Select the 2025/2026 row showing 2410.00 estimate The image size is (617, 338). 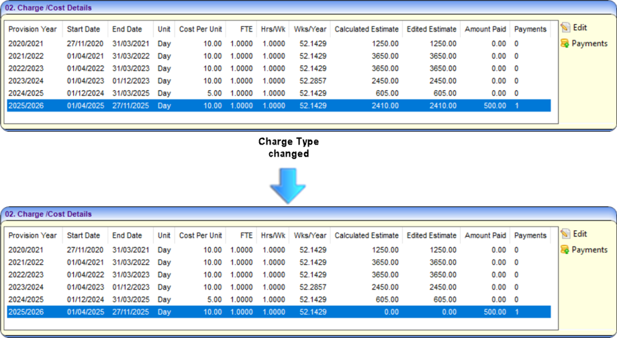point(278,105)
